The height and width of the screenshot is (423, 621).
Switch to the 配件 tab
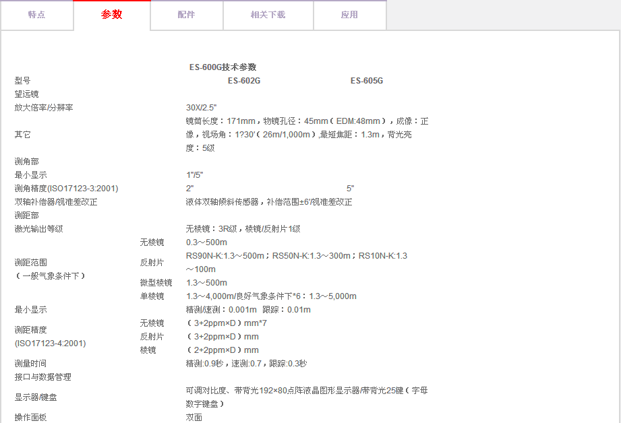pyautogui.click(x=187, y=15)
